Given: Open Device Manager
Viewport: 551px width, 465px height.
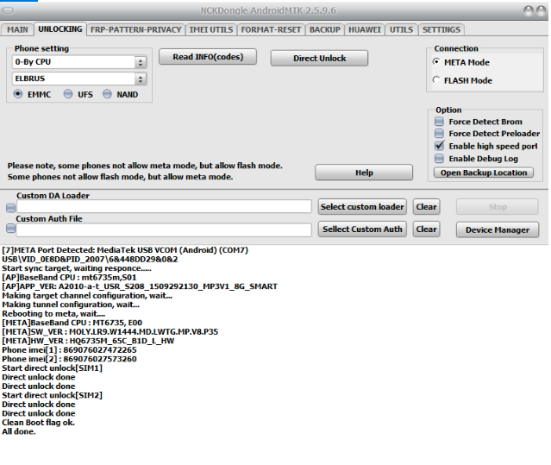Looking at the screenshot, I should (x=498, y=229).
